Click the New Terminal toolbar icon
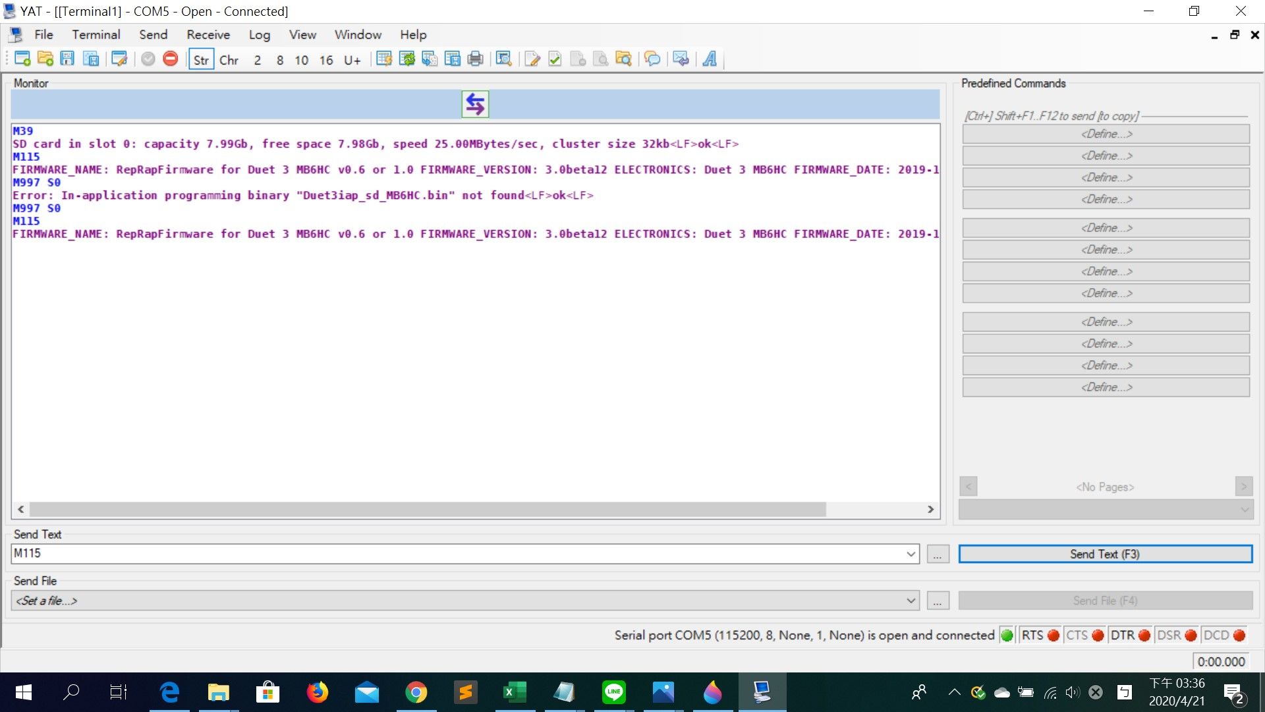The width and height of the screenshot is (1265, 712). pyautogui.click(x=22, y=59)
